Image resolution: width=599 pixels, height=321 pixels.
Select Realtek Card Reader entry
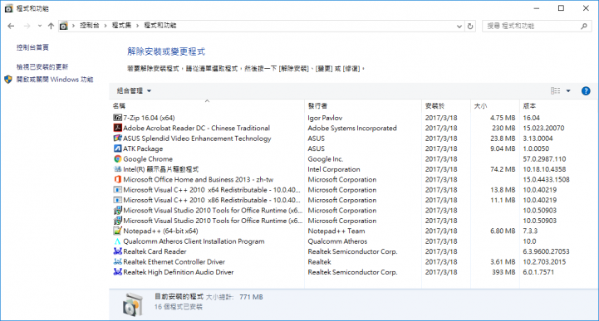[x=155, y=251]
